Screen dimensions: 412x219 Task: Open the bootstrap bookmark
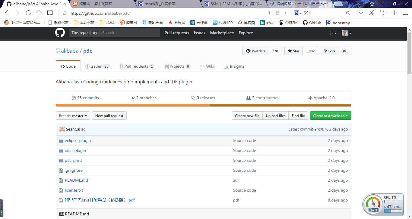coord(338,23)
